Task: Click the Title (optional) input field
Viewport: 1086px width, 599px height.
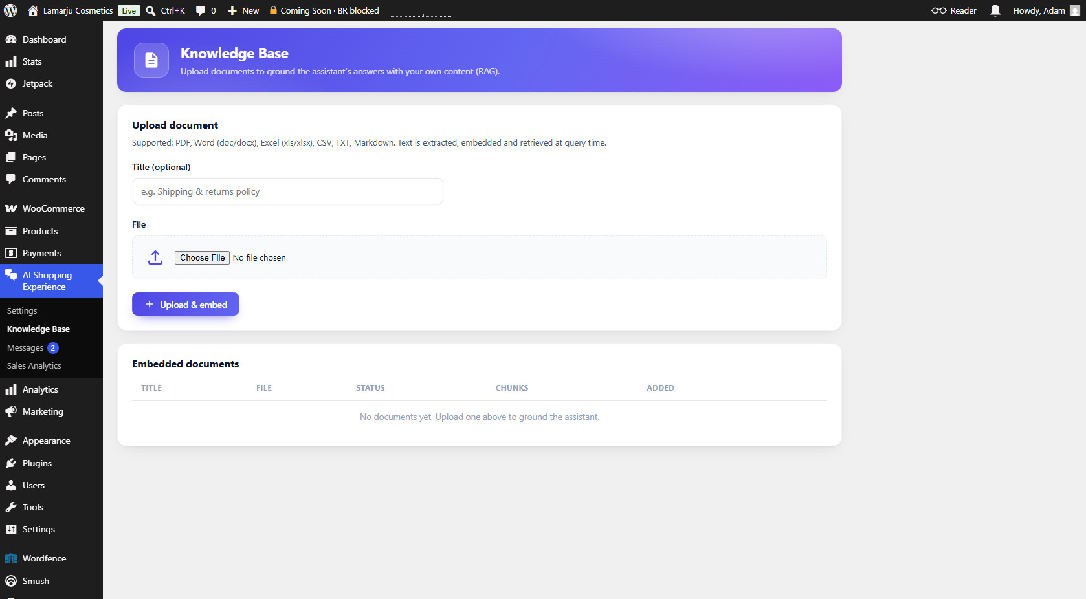Action: pos(287,191)
